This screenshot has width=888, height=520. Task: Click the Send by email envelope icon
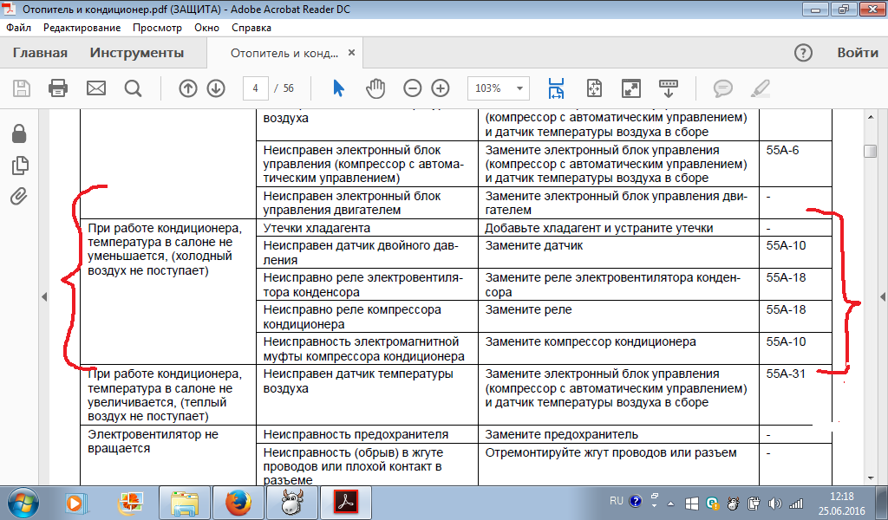tap(95, 88)
